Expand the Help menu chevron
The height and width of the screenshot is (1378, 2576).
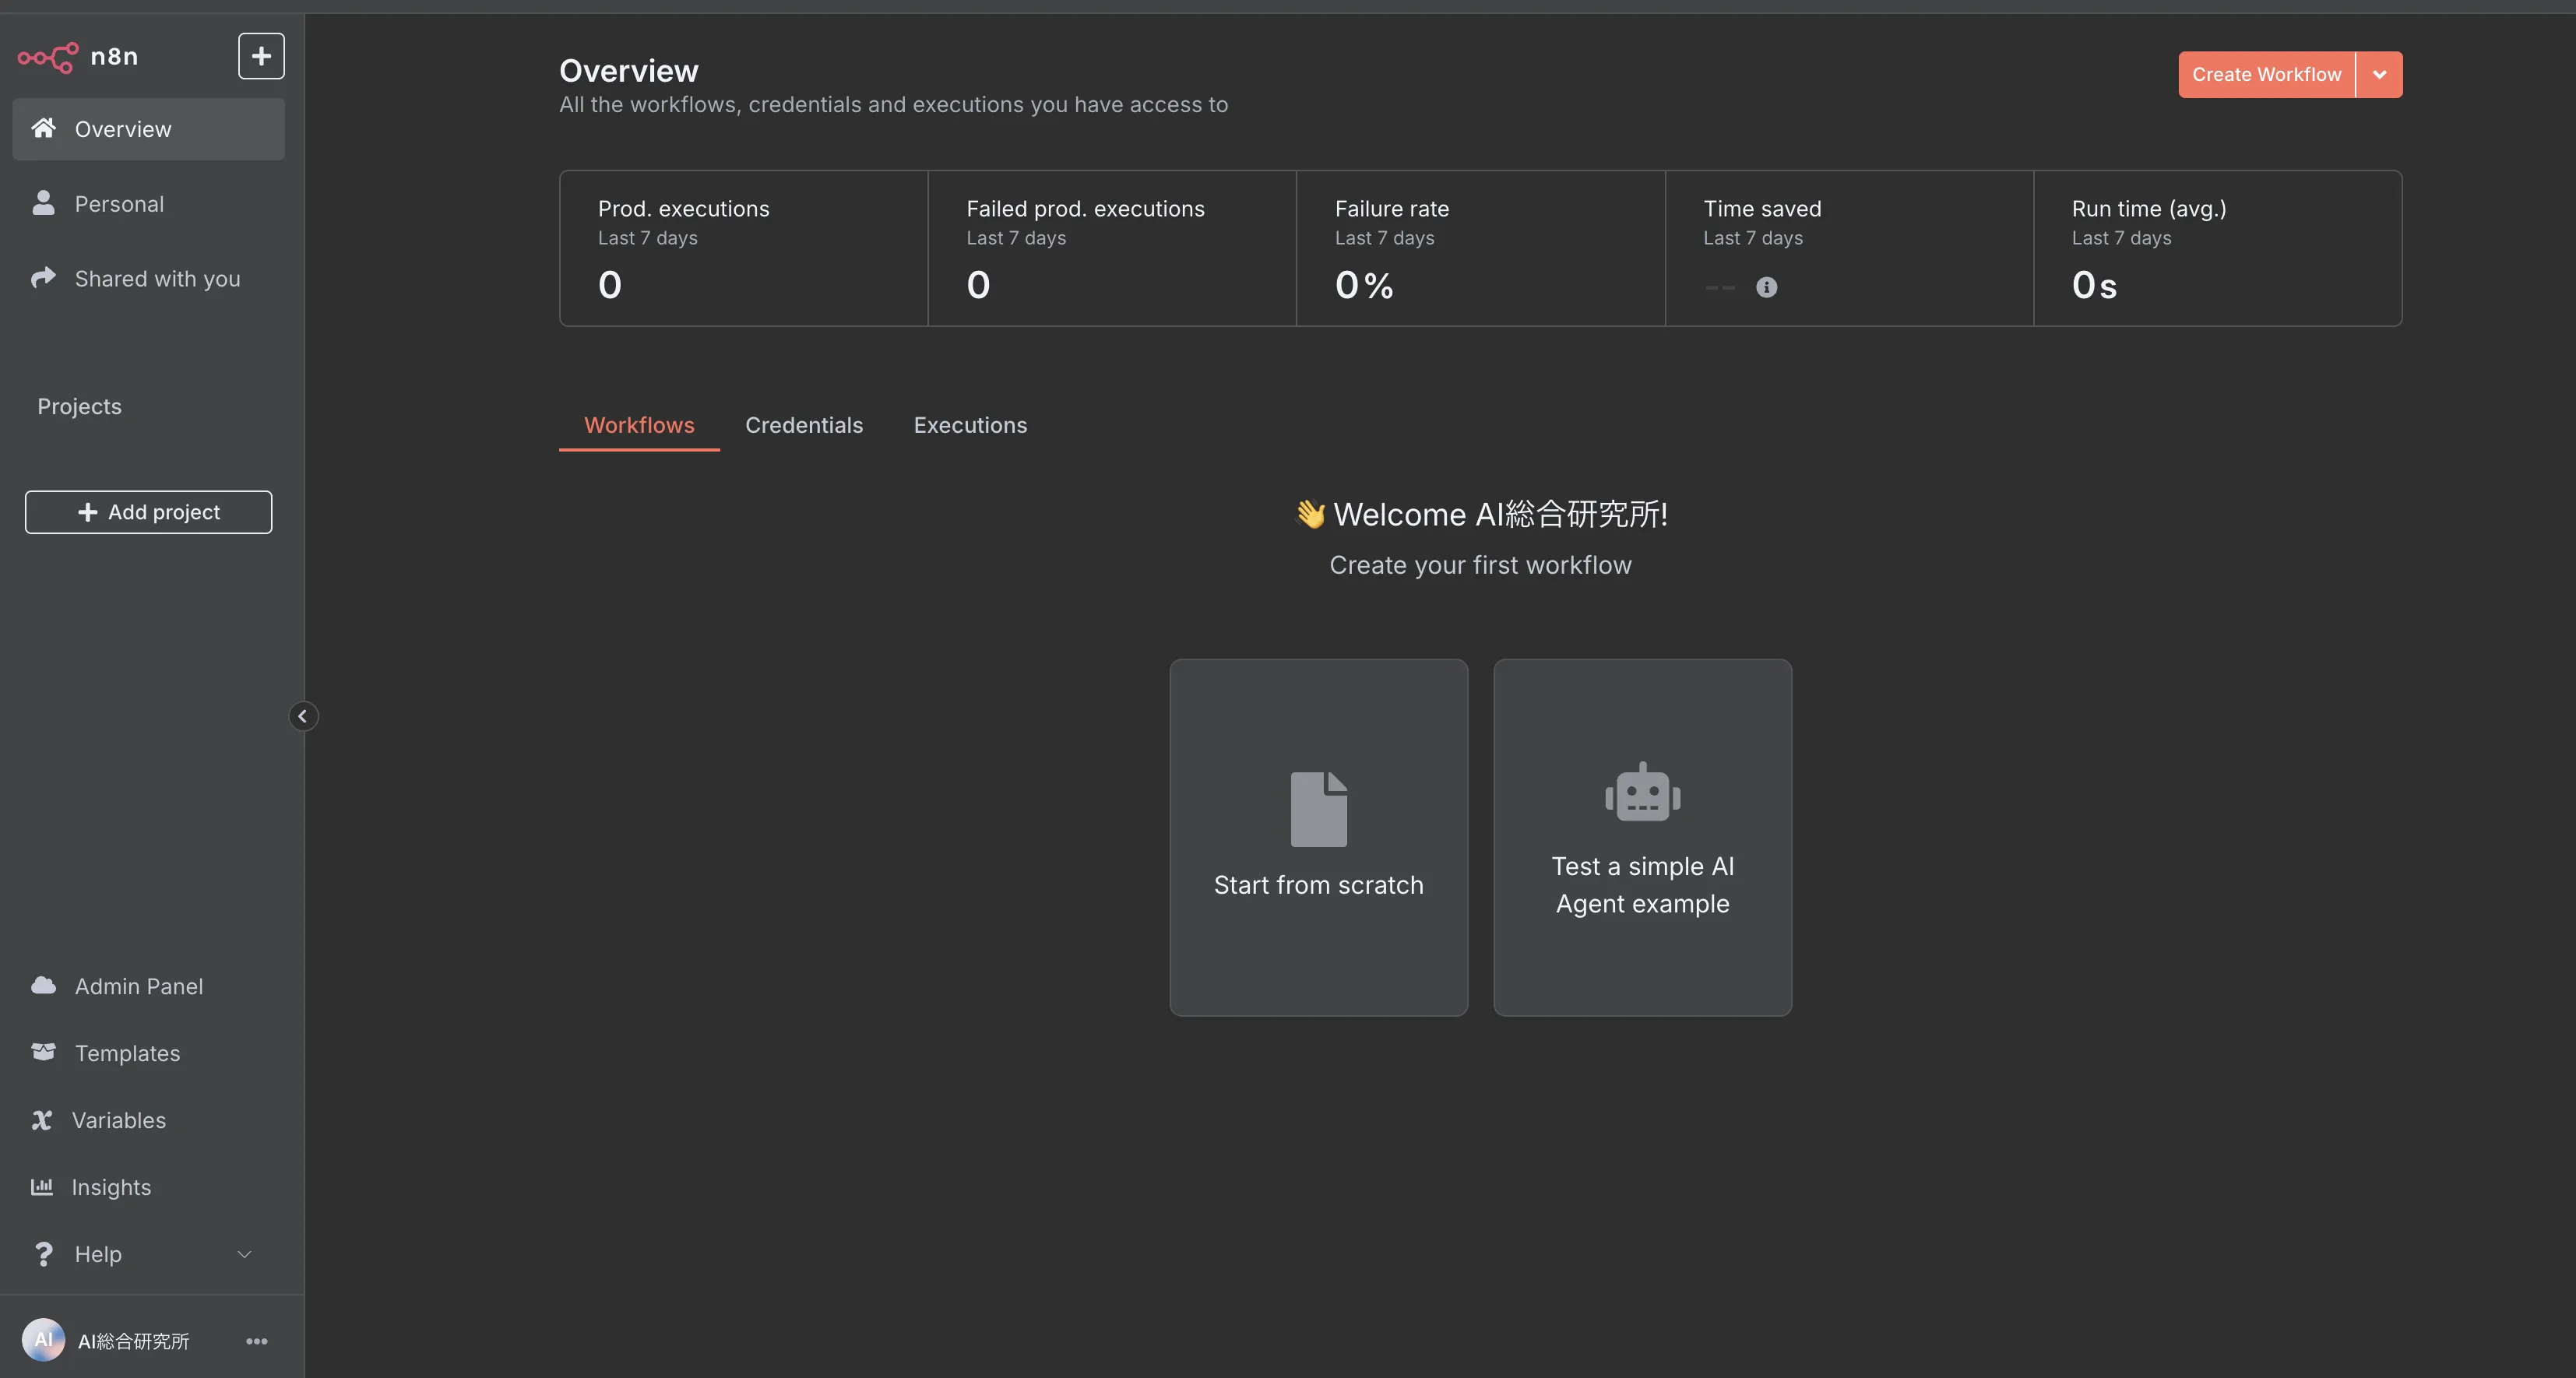244,1254
